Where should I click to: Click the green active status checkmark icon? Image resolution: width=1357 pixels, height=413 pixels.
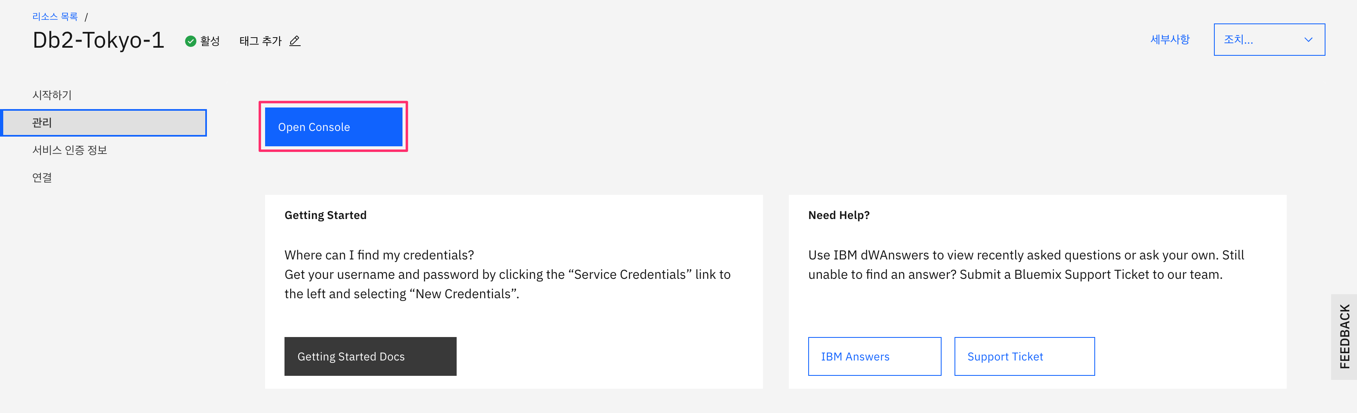tap(191, 41)
